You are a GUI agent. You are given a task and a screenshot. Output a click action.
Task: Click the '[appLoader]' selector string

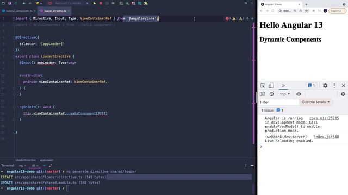pos(52,44)
